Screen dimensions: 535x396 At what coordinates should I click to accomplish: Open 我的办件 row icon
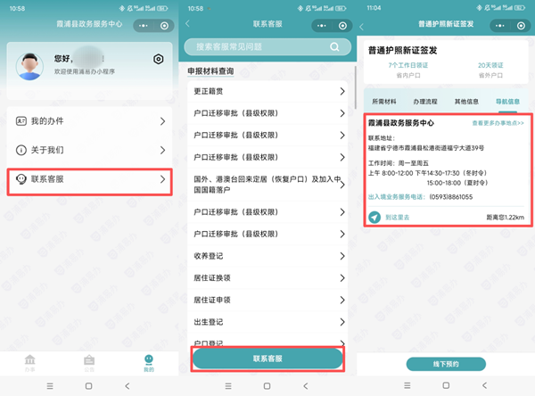pyautogui.click(x=21, y=120)
